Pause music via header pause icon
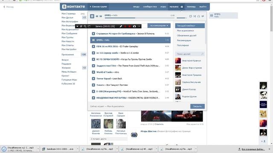This screenshot has height=153, width=273. [x=182, y=7]
